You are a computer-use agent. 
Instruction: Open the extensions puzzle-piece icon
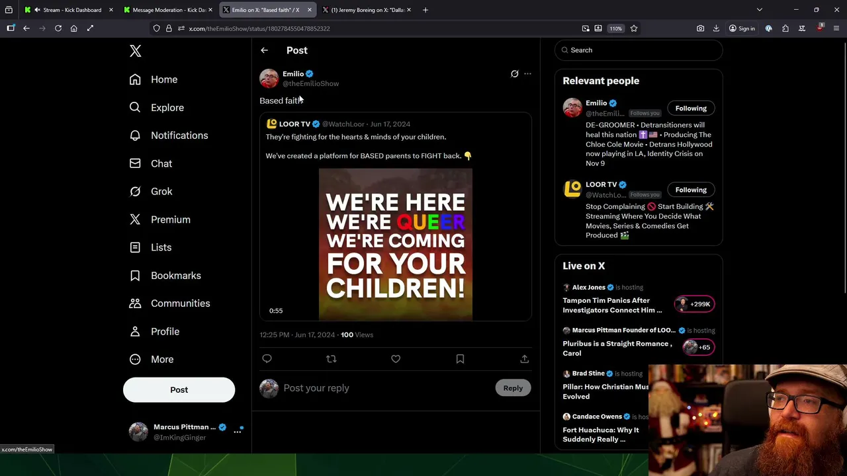[785, 28]
